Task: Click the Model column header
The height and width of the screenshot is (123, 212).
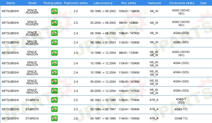Action: pos(32,3)
